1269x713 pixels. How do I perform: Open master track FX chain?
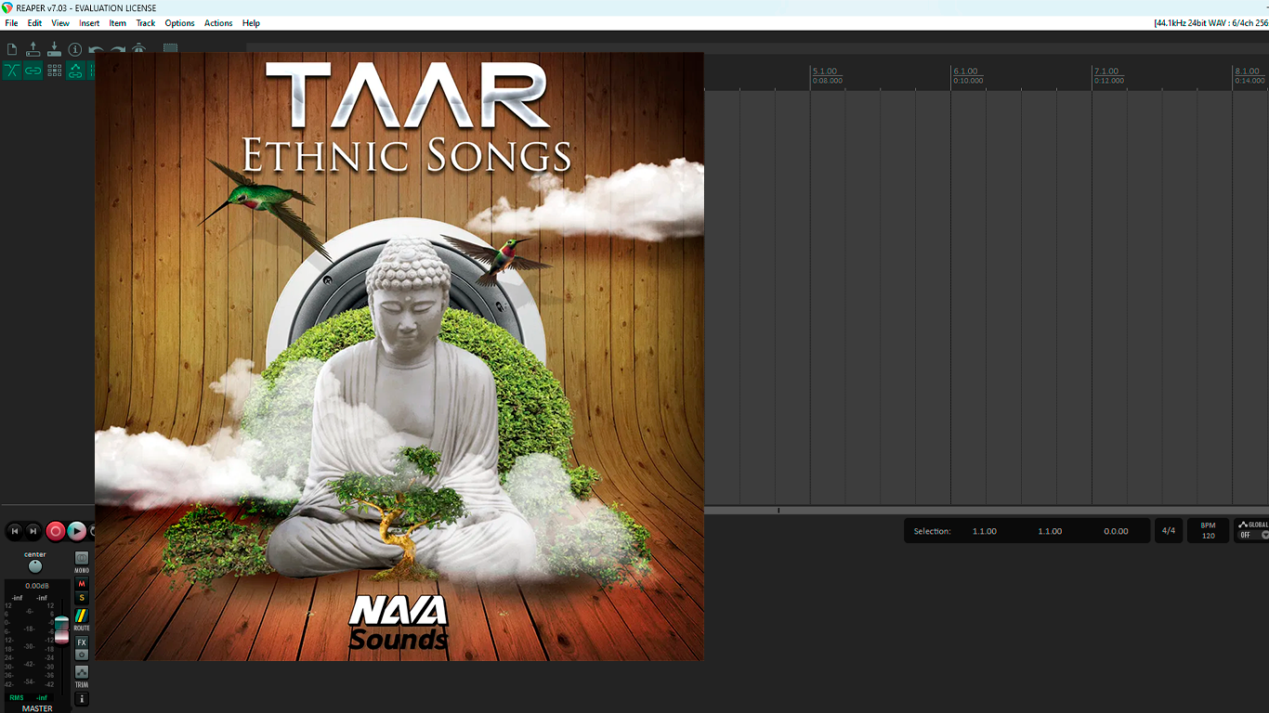point(82,642)
